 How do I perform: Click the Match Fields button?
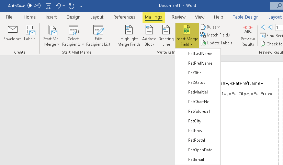point(215,35)
